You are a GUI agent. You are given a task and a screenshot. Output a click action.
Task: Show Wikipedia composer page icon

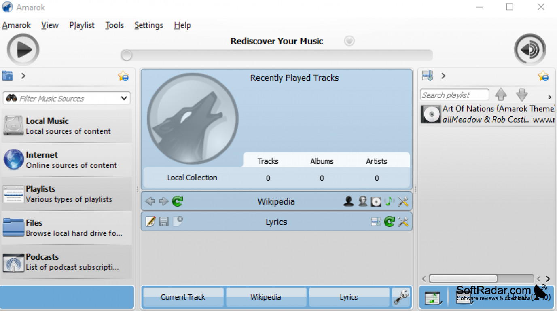coord(362,201)
